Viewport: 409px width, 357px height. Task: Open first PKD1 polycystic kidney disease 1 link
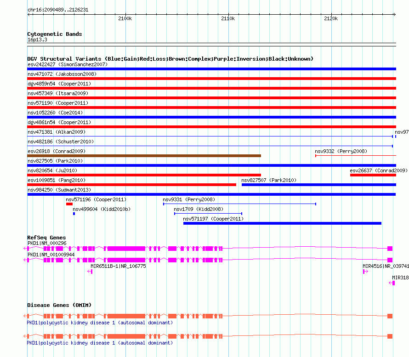pos(100,323)
